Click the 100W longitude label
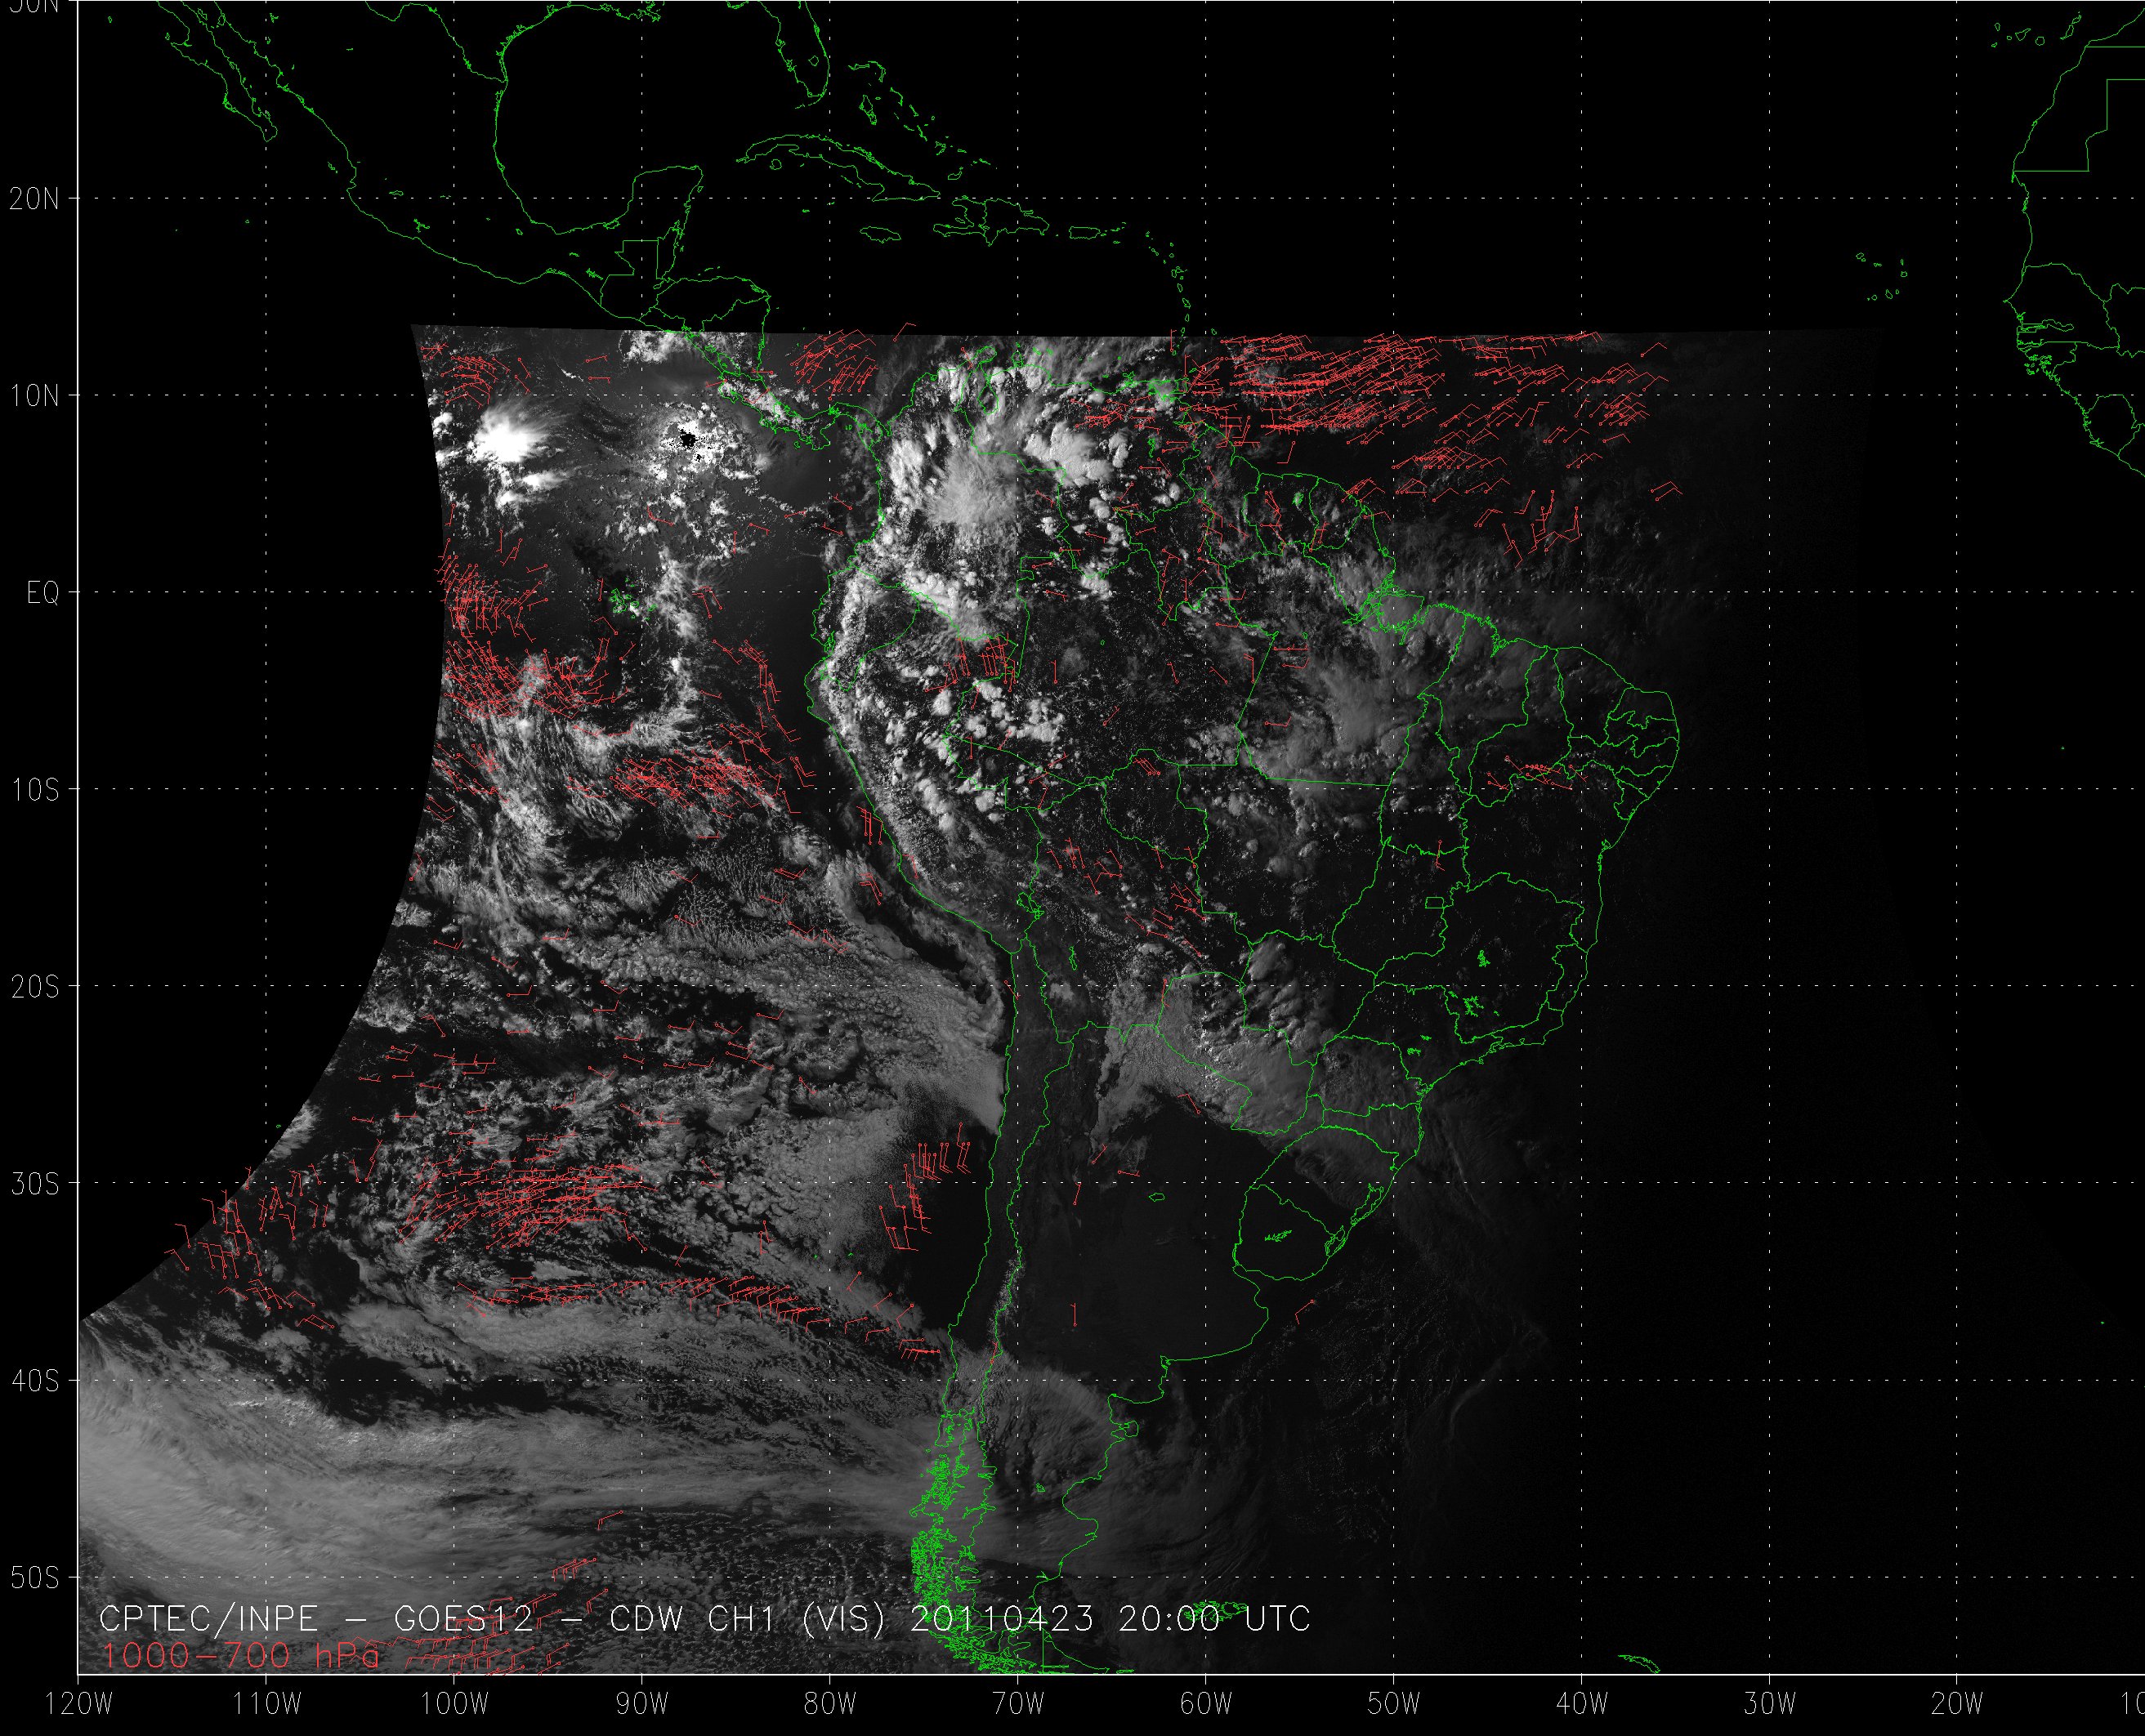The image size is (2145, 1736). [455, 1704]
